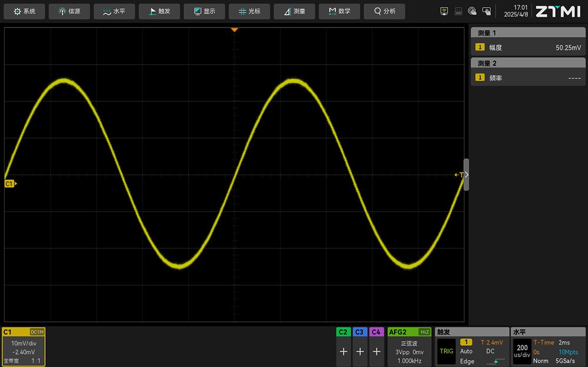Click the USB storage device icon

(459, 11)
